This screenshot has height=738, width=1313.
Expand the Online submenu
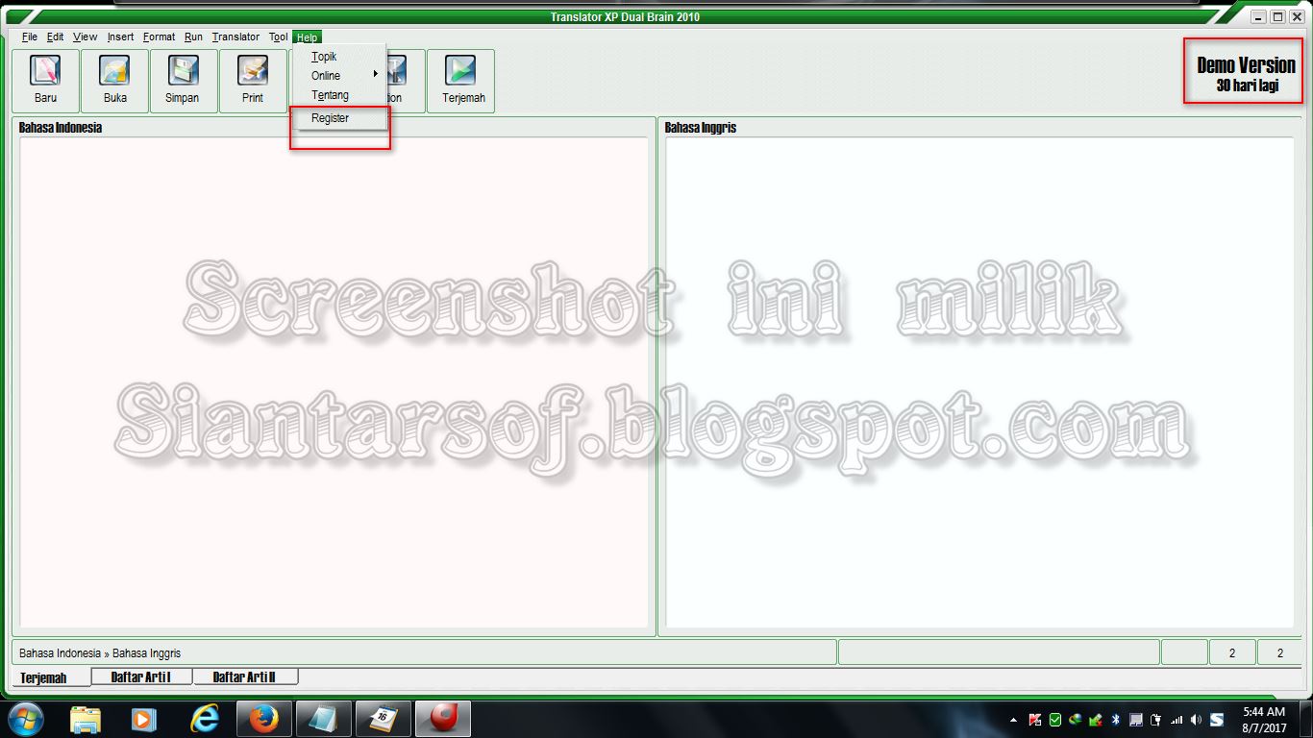[338, 76]
